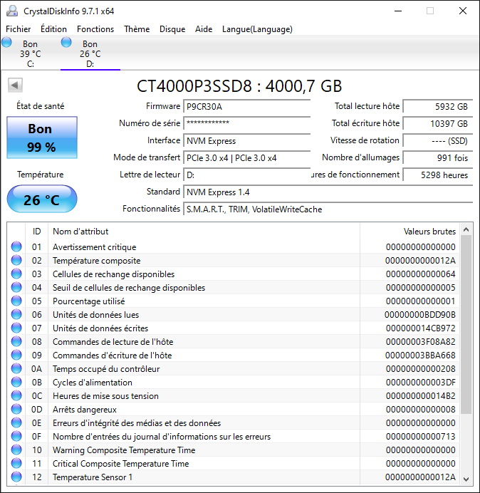This screenshot has height=493, width=480.
Task: Click the transfer mode PCIe 3.0 x4 field
Action: [x=246, y=158]
